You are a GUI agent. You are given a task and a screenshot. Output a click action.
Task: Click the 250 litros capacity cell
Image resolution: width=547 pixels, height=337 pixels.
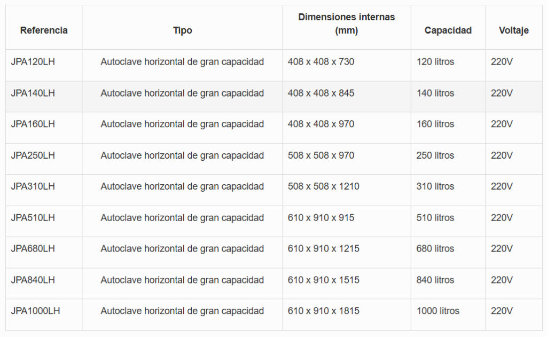[x=435, y=156]
